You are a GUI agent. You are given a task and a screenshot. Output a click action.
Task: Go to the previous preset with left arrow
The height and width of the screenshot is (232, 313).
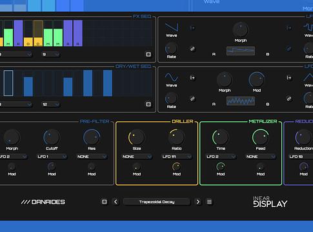click(116, 202)
